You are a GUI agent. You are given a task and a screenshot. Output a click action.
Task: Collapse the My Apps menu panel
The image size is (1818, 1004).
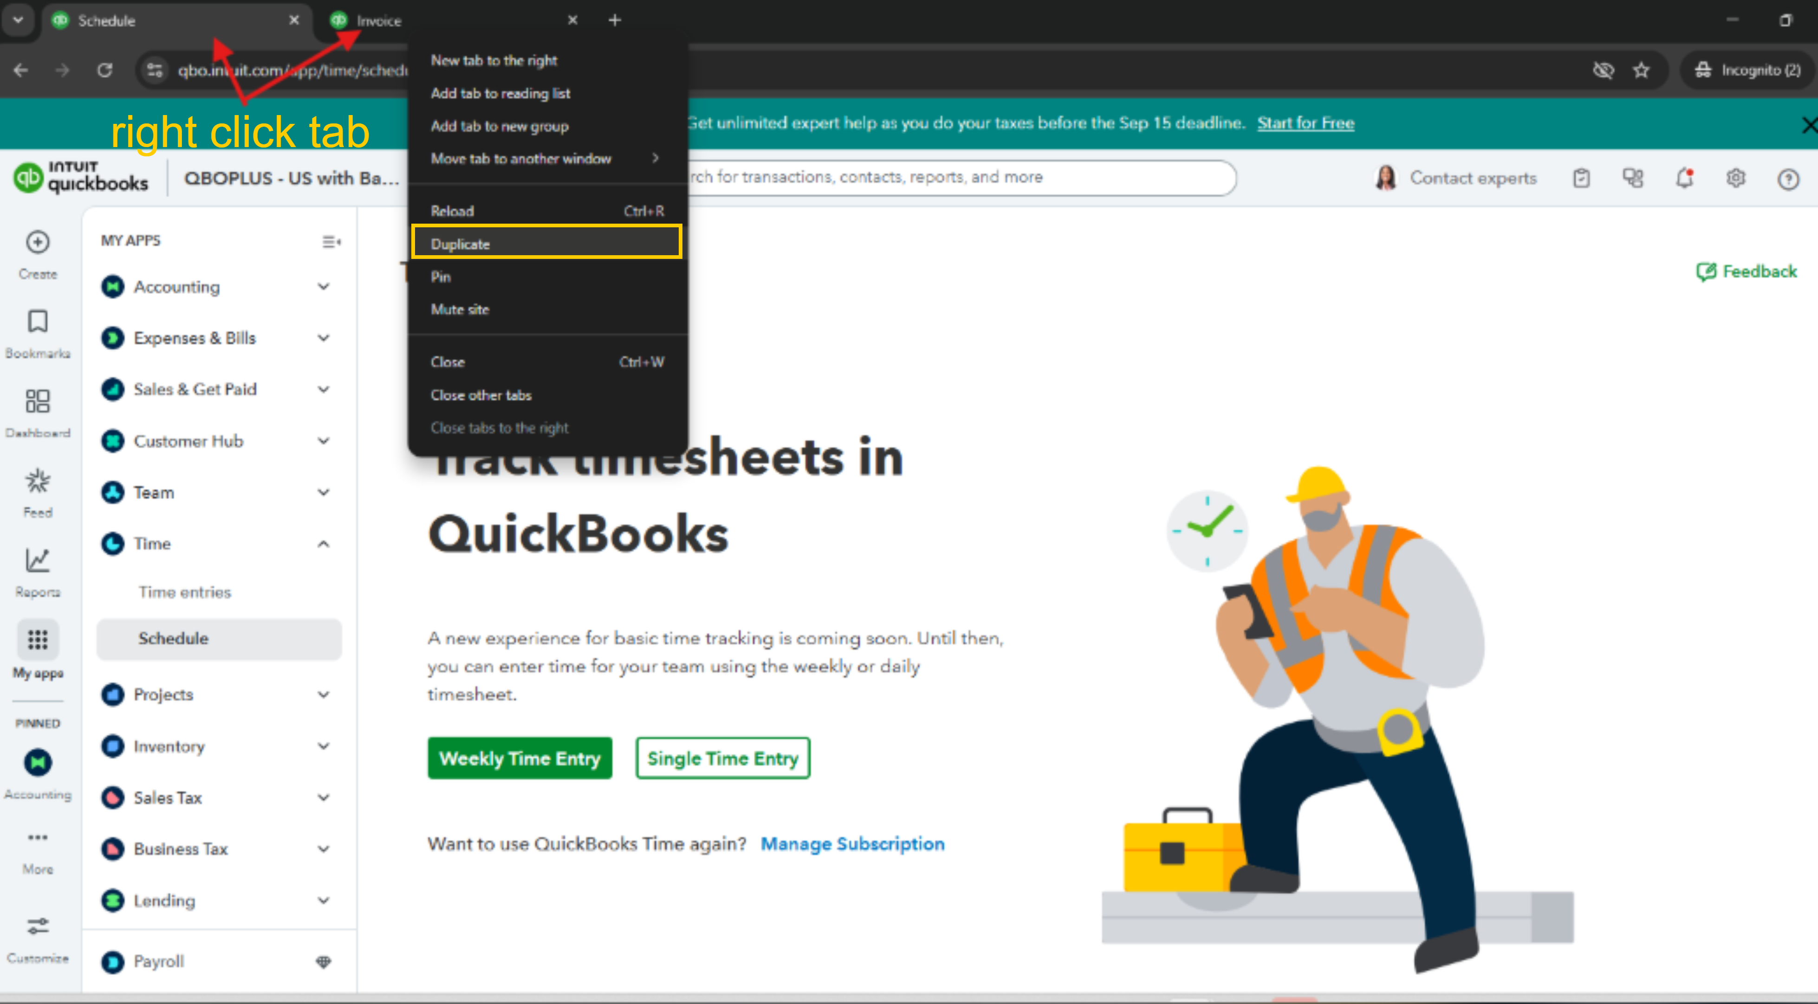tap(331, 242)
